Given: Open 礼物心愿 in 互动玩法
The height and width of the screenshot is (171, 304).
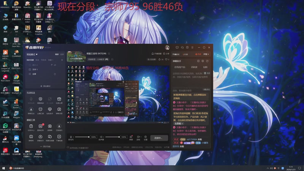Looking at the screenshot, I should (x=59, y=100).
